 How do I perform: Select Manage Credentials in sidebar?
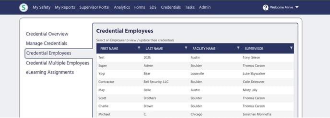point(46,43)
